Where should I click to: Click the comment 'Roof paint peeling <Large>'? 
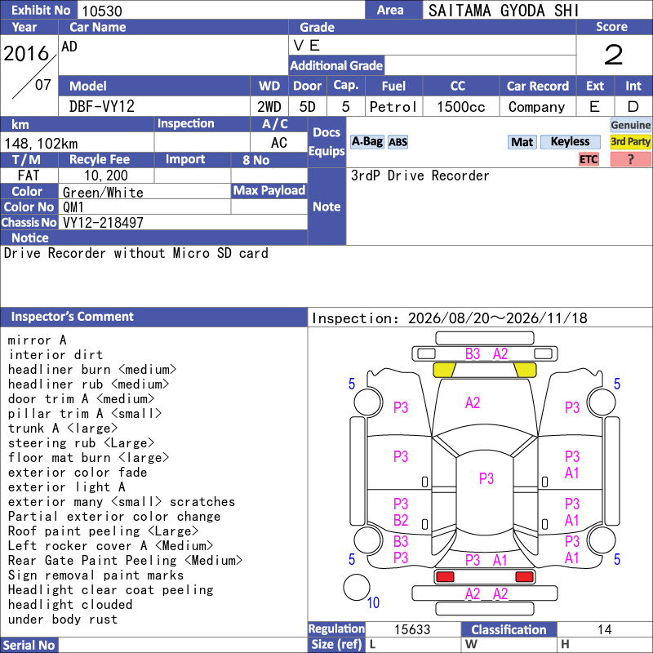(x=104, y=531)
